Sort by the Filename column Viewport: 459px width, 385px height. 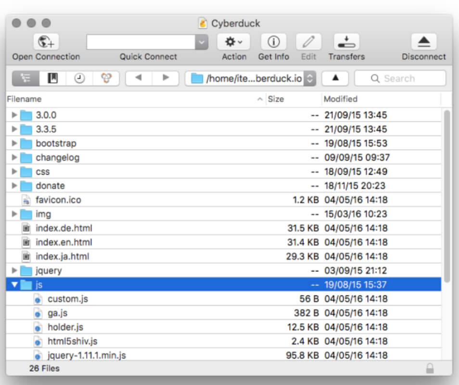pyautogui.click(x=136, y=99)
